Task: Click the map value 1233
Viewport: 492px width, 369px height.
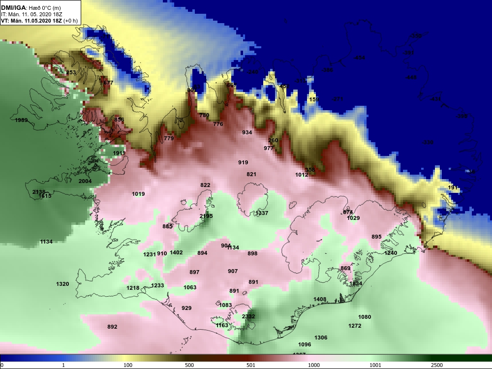Action: point(157,285)
